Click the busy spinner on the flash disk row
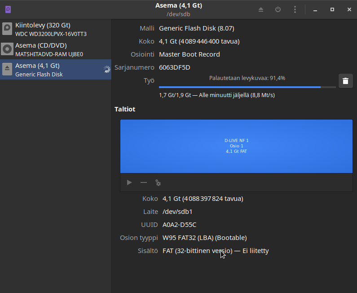 [x=106, y=69]
